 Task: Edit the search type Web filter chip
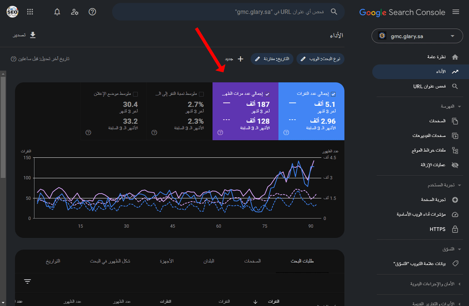pyautogui.click(x=320, y=59)
